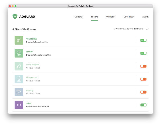Turn on the Security filters toggle
This screenshot has height=125, width=161.
143,92
